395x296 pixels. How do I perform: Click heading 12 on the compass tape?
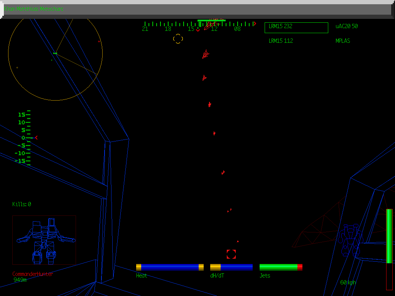(x=214, y=28)
